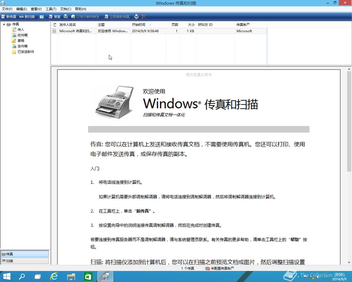Image resolution: width=352 pixels, height=282 pixels.
Task: Click the touch keyboard tray icon
Action: click(x=290, y=277)
